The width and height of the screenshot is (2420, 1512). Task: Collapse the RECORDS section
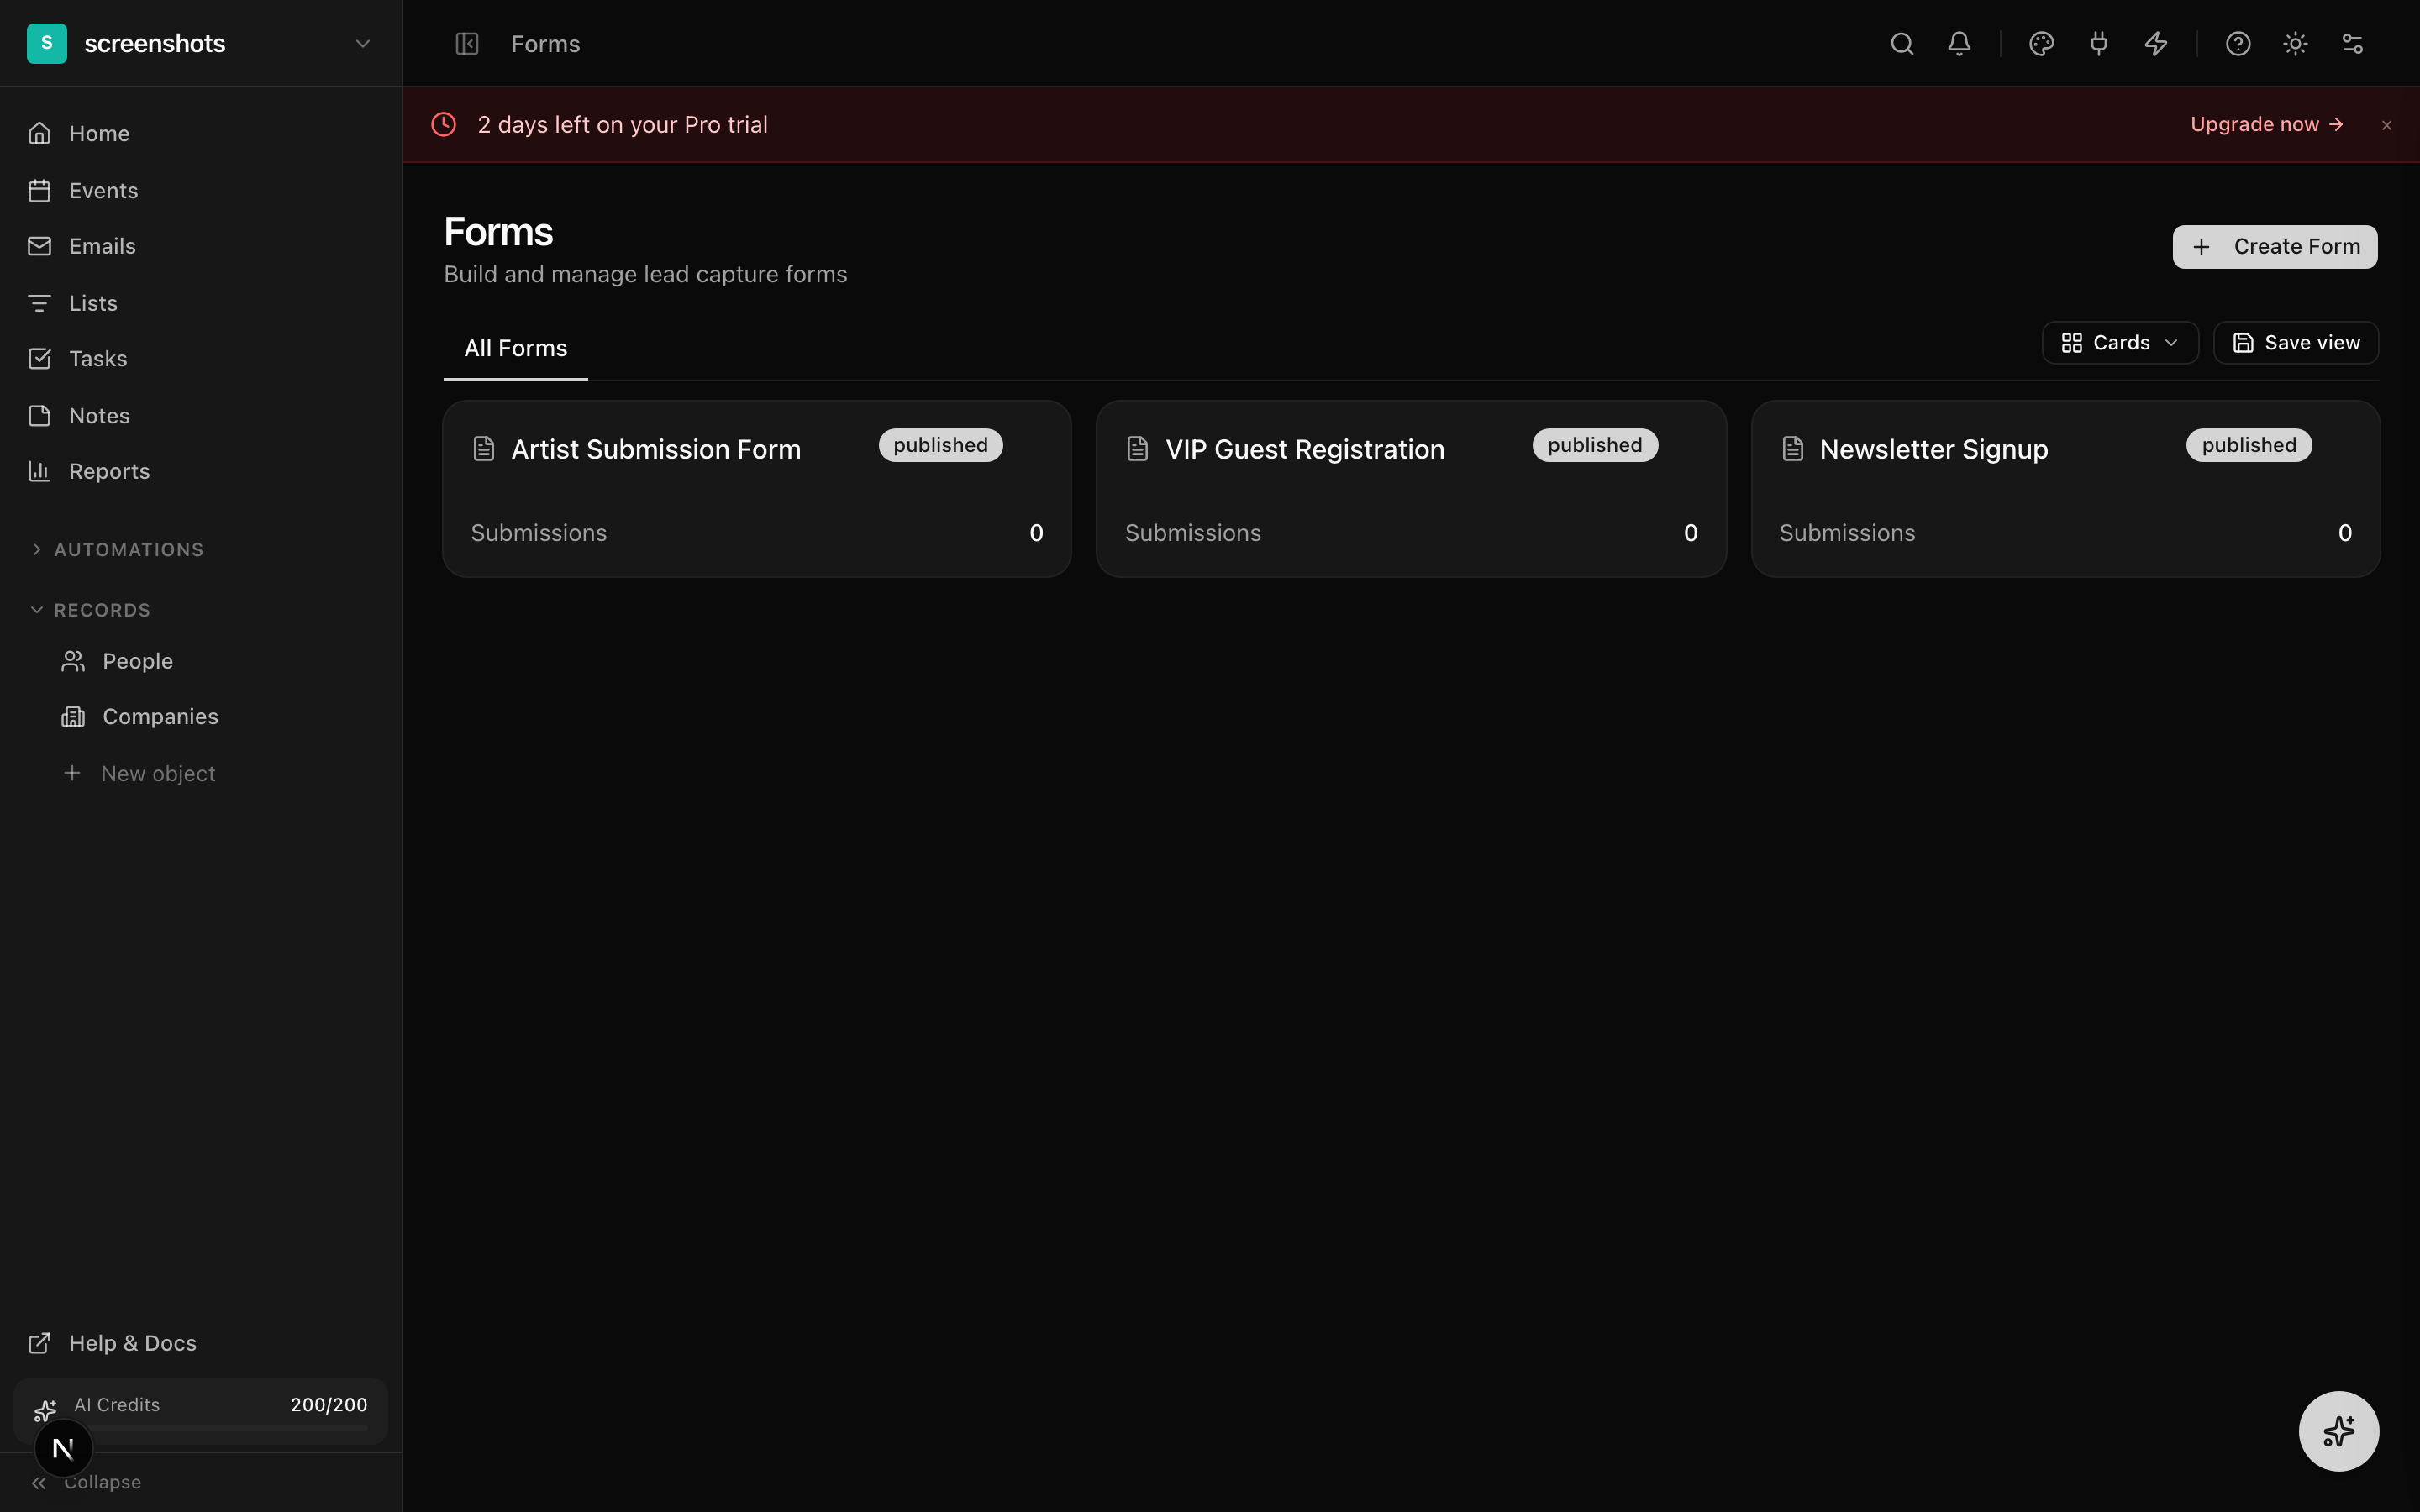[90, 610]
